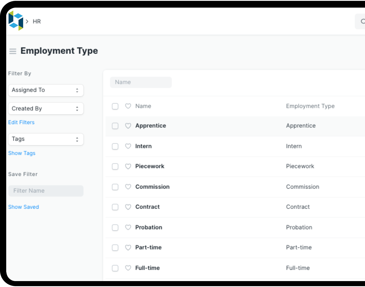This screenshot has height=287, width=365.
Task: Toggle the sidebar with the hamburger icon
Action: (13, 51)
